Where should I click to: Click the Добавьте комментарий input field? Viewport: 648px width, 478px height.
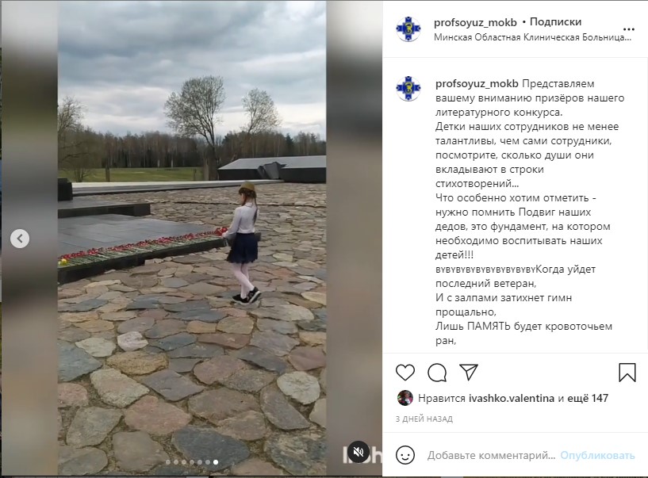(x=491, y=455)
